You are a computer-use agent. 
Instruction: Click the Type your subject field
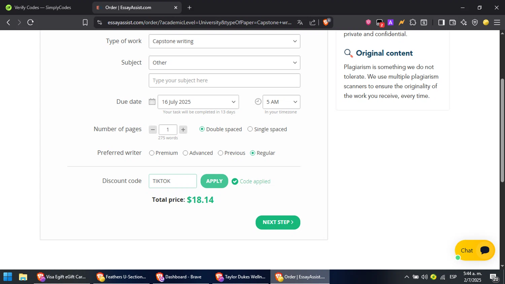[225, 81]
